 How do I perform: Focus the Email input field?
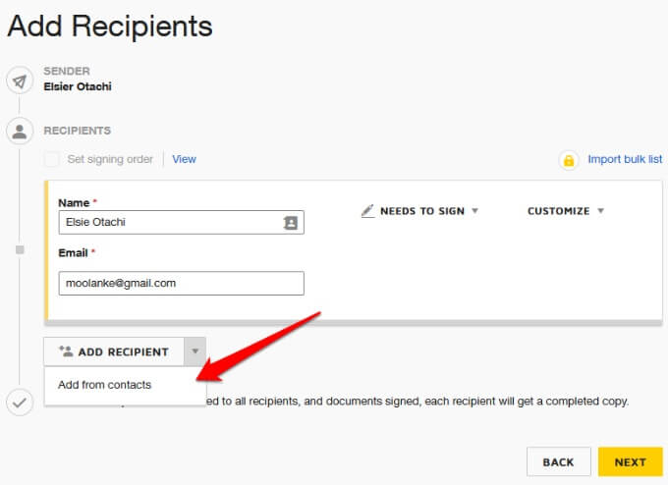tap(181, 283)
